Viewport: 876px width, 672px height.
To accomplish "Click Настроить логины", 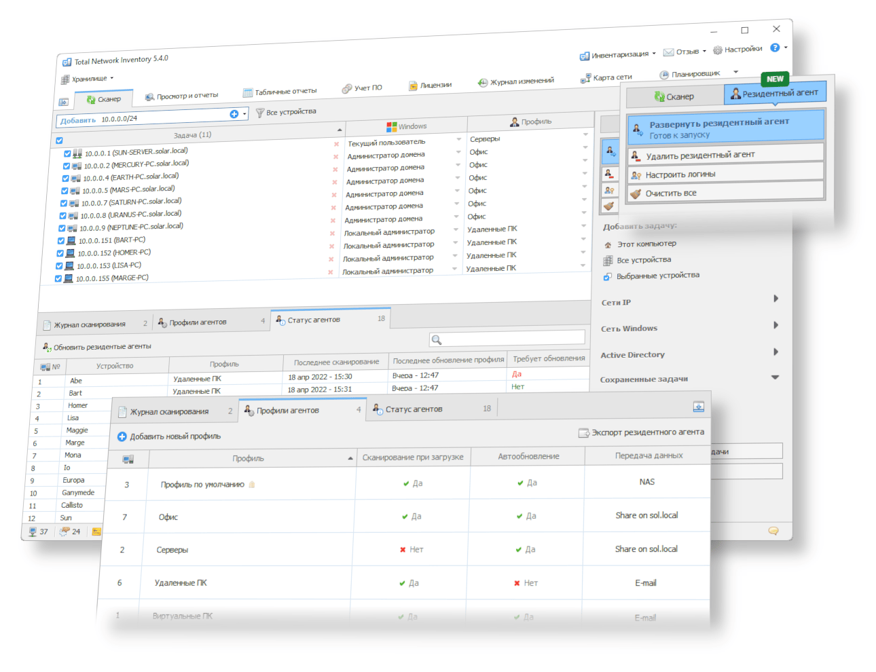I will [x=726, y=174].
